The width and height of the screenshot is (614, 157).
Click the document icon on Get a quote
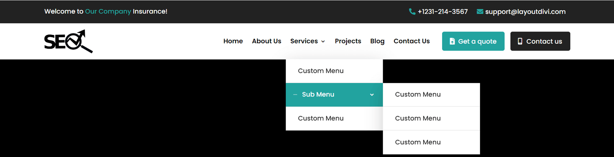(452, 41)
